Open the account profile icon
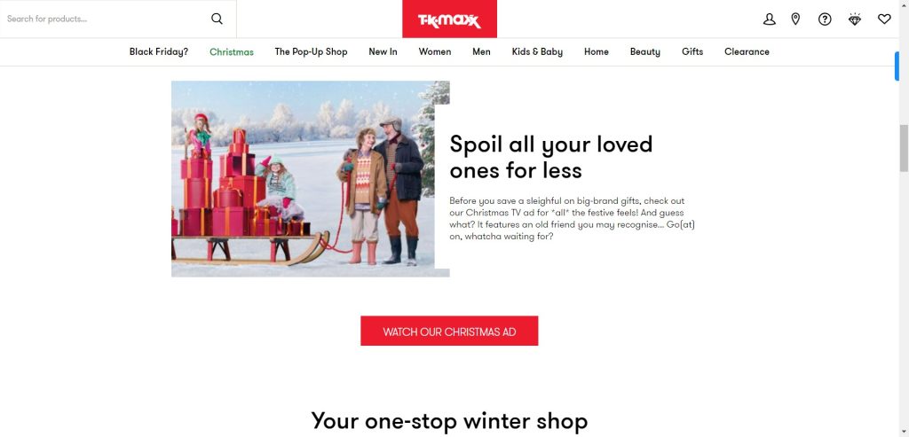The width and height of the screenshot is (909, 437). [x=770, y=20]
